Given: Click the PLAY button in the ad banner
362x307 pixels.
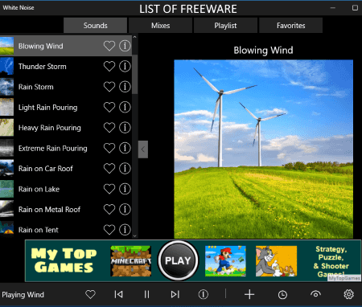Looking at the screenshot, I should point(178,260).
